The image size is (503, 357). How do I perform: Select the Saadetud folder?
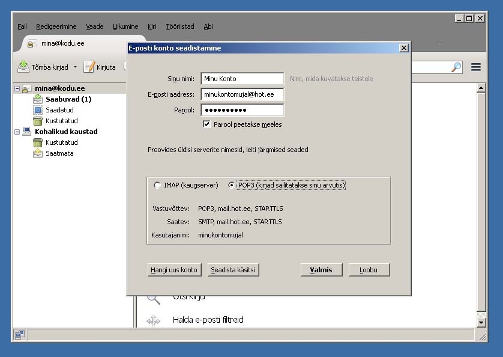59,110
